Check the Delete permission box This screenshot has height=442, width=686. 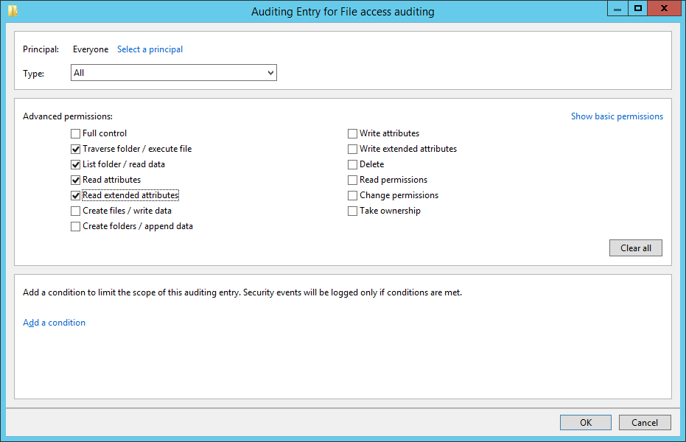pyautogui.click(x=352, y=164)
